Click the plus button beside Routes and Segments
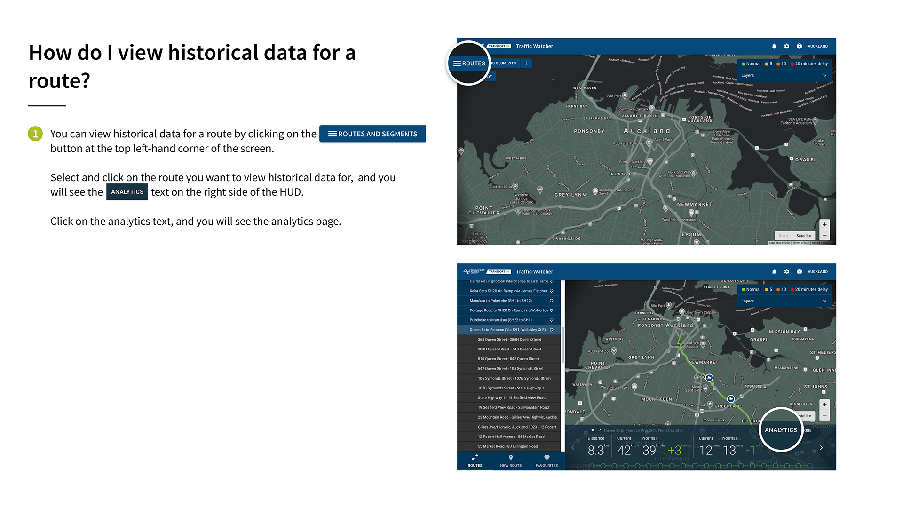The width and height of the screenshot is (903, 508). pyautogui.click(x=526, y=63)
